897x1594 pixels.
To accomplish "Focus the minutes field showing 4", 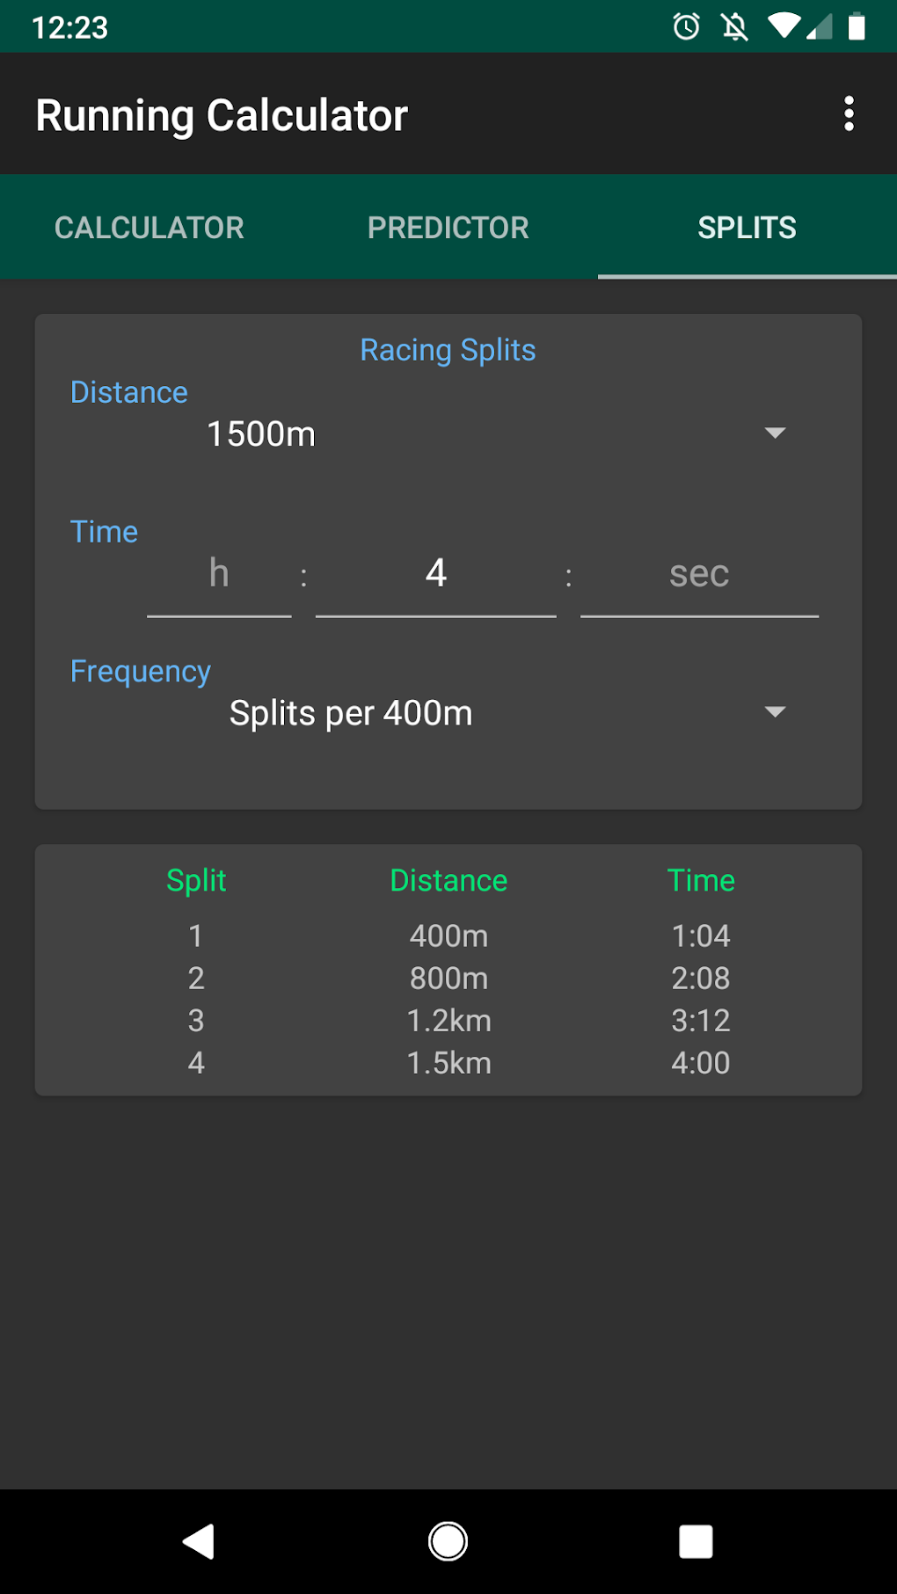I will click(436, 575).
